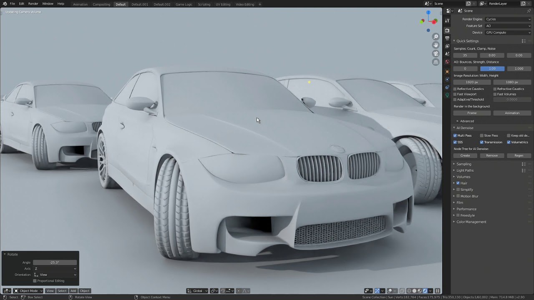Open the Object properties tab icon

click(x=447, y=72)
